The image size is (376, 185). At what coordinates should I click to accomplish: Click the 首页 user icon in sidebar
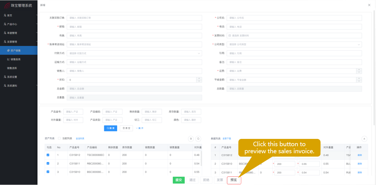click(5, 15)
